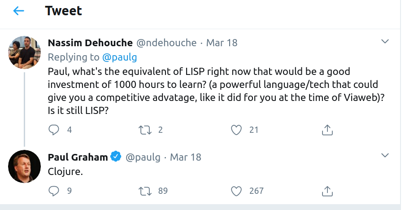
Task: Share Nassim Dehouche's tweet
Action: coord(327,130)
